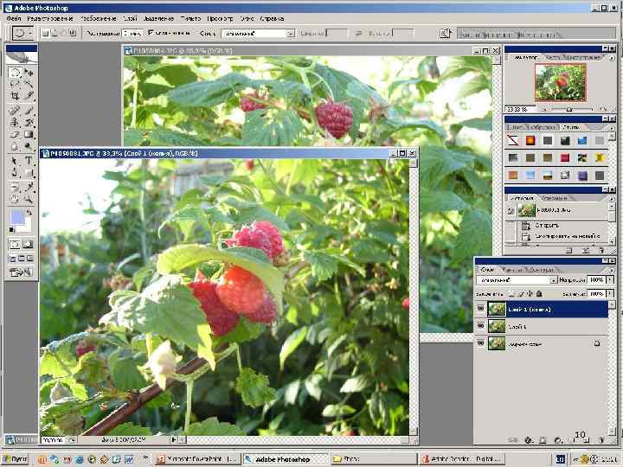Viewport: 623px width, 467px height.
Task: Open the layer Fill slider arrow
Action: point(610,294)
